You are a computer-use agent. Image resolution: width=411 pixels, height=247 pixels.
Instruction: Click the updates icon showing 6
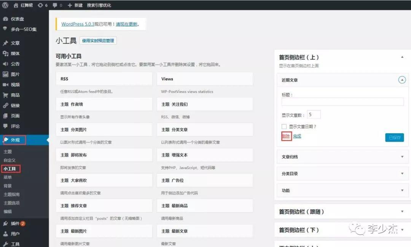pos(40,5)
